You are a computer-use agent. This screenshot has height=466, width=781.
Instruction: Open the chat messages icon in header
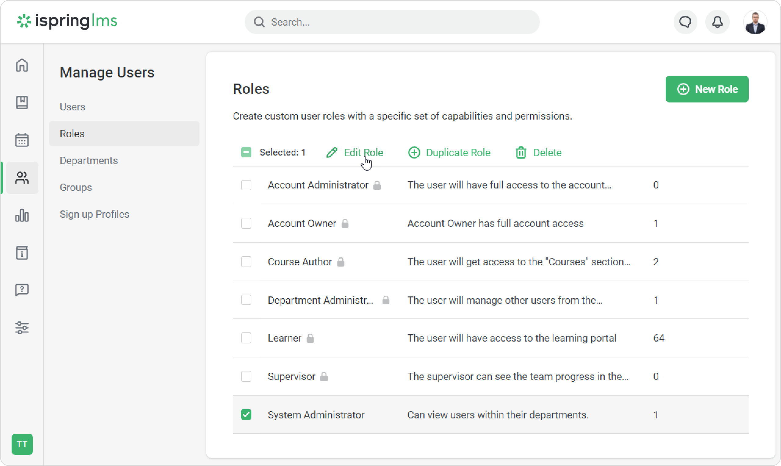tap(685, 22)
